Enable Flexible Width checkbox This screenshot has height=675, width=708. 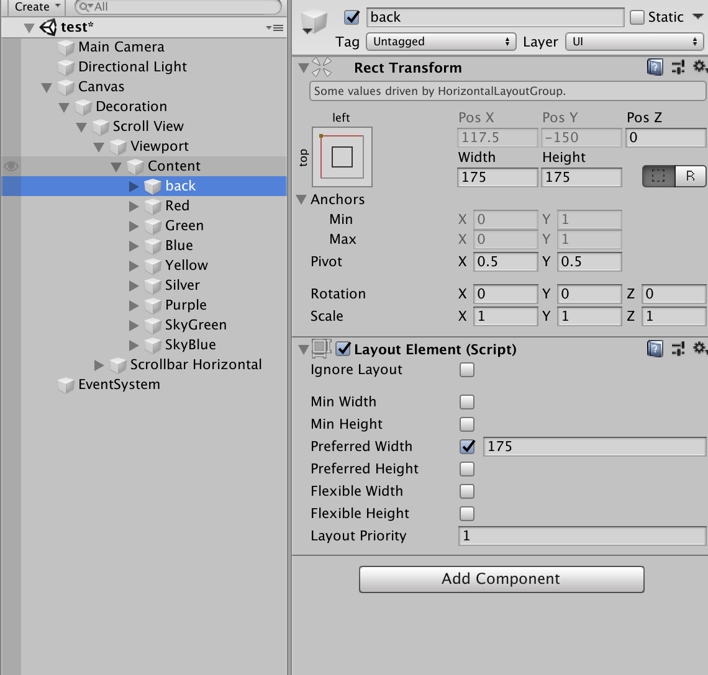467,491
